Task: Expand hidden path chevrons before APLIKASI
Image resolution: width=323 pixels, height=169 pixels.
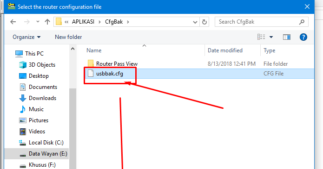Action: click(66, 22)
